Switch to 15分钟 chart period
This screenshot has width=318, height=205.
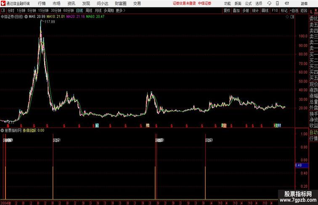pyautogui.click(x=43, y=11)
